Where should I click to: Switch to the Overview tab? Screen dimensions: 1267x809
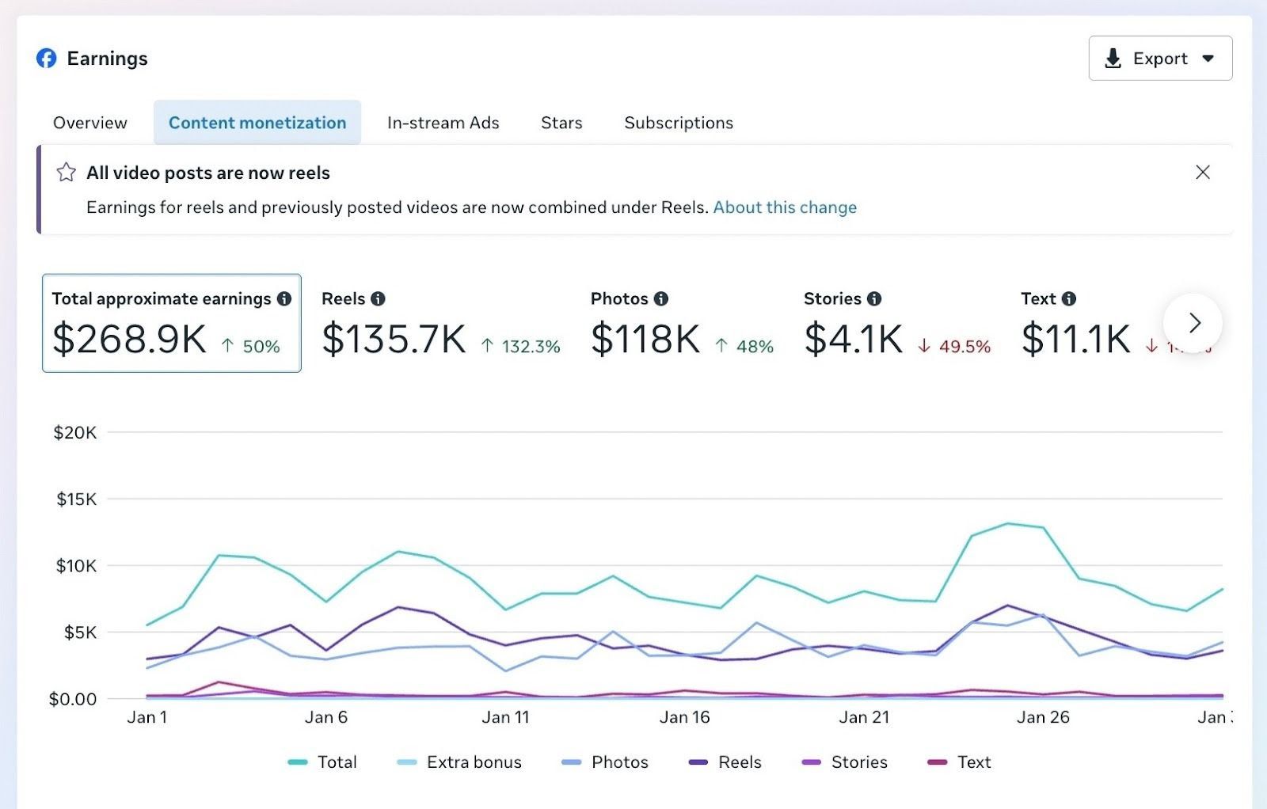click(x=90, y=123)
